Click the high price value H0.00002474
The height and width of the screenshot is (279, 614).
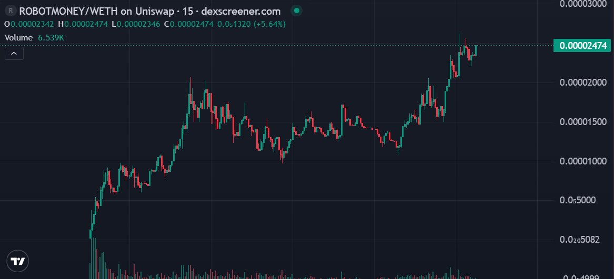(83, 24)
